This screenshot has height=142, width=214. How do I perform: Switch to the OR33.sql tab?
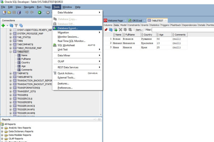137,21
